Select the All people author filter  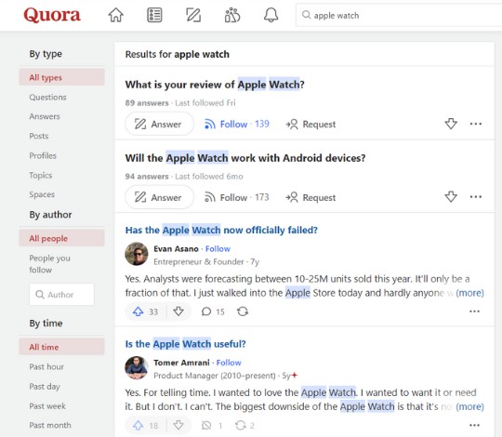point(61,238)
